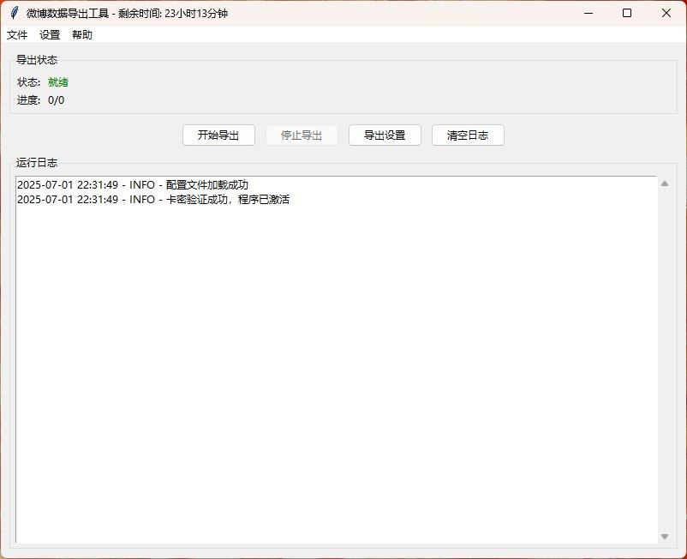Viewport: 687px width, 559px height.
Task: Click the 状态: label
Action: click(28, 82)
